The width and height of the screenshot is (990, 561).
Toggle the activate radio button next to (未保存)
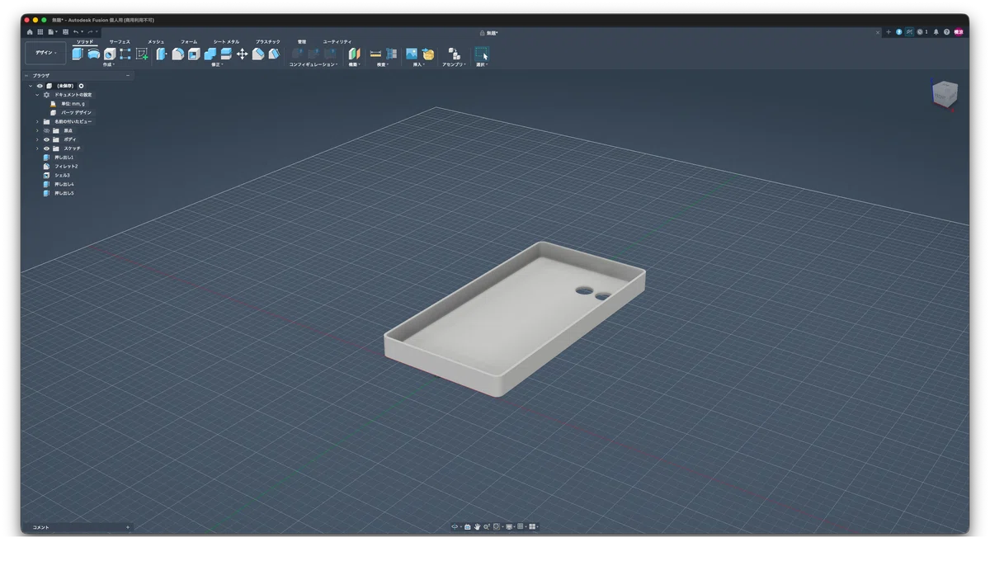coord(81,86)
